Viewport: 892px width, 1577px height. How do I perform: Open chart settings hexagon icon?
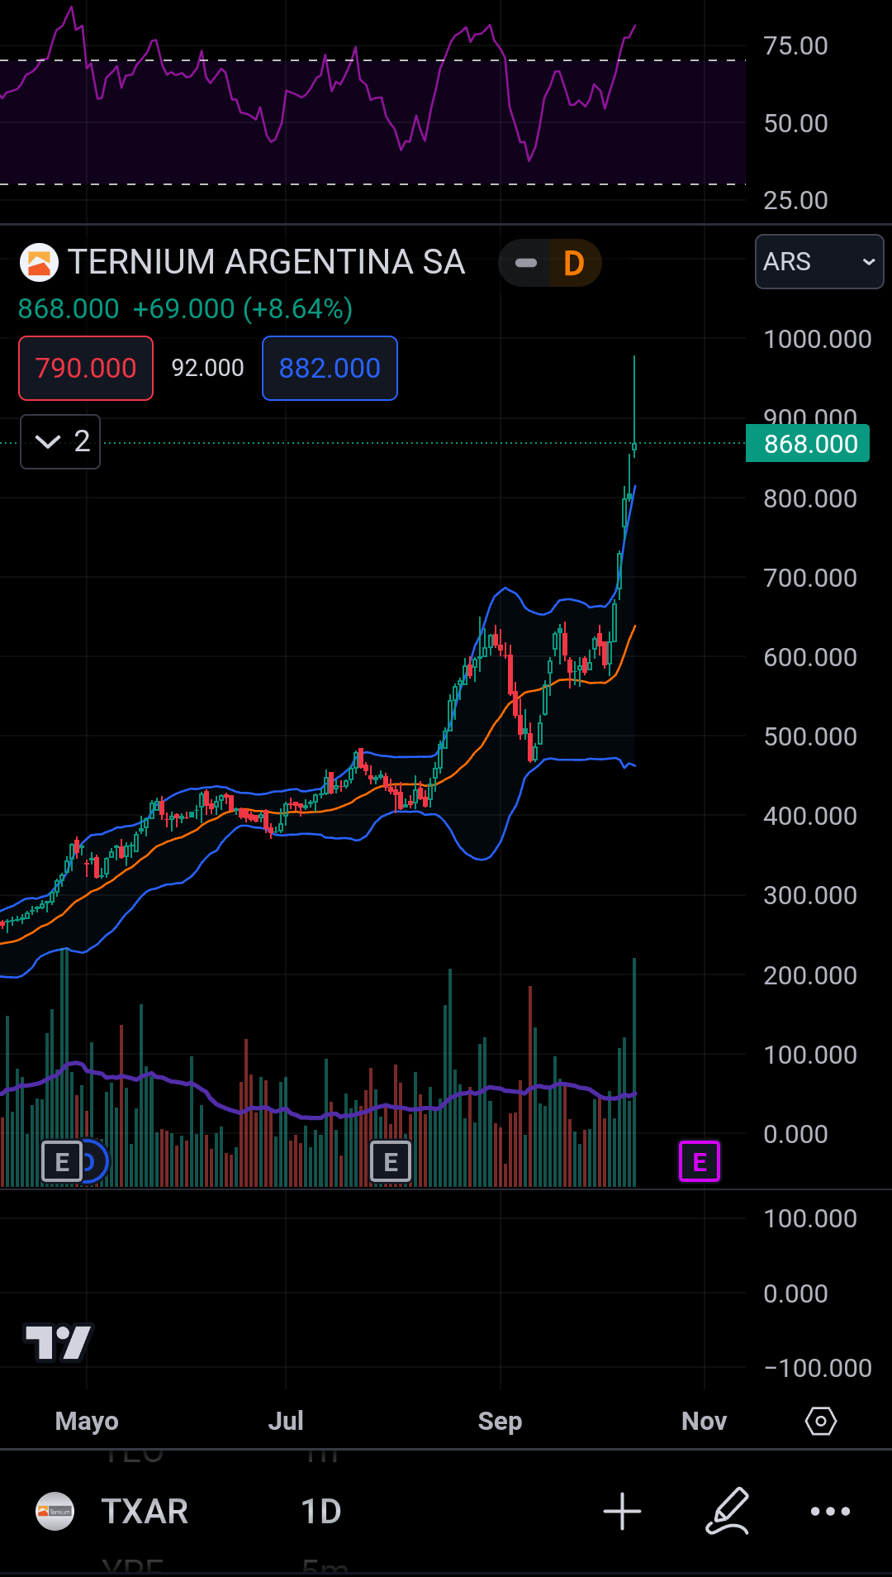coord(820,1421)
